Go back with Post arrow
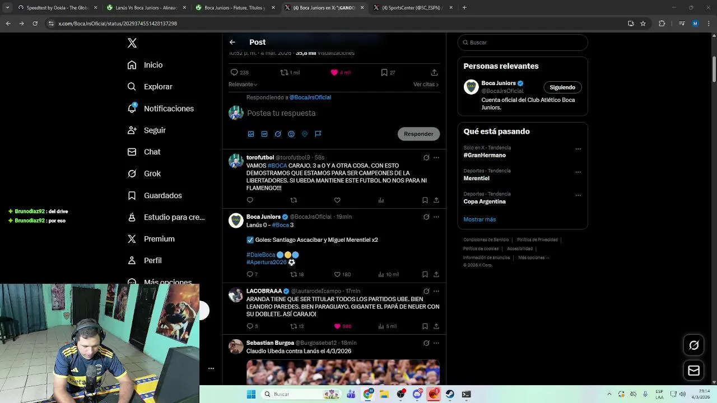This screenshot has width=717, height=403. click(232, 42)
